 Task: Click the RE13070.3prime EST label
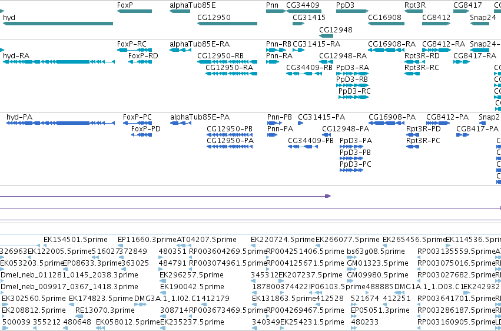105,310
